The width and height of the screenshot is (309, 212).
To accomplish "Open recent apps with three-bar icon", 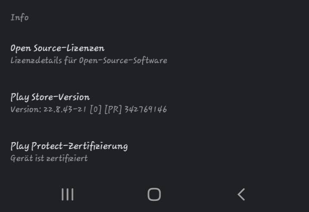I will point(67,194).
